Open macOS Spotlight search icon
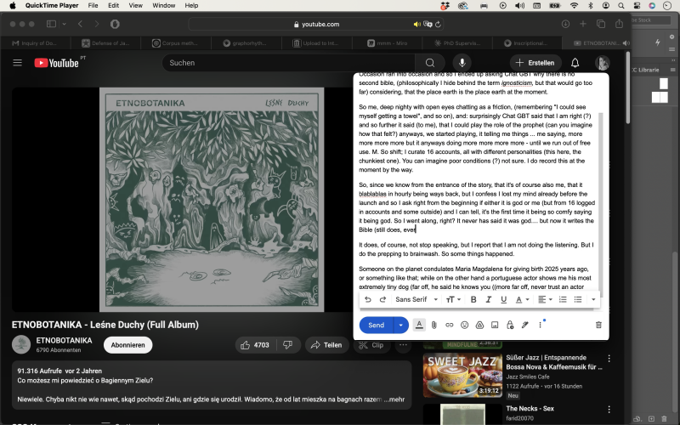Image resolution: width=680 pixels, height=425 pixels. click(621, 6)
